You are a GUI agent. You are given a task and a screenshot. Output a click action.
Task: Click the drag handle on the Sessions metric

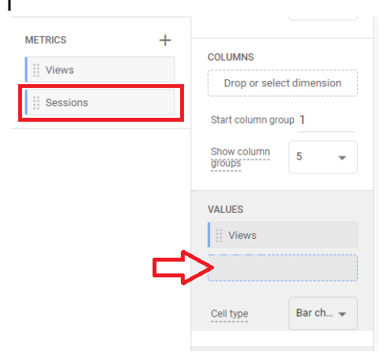36,102
